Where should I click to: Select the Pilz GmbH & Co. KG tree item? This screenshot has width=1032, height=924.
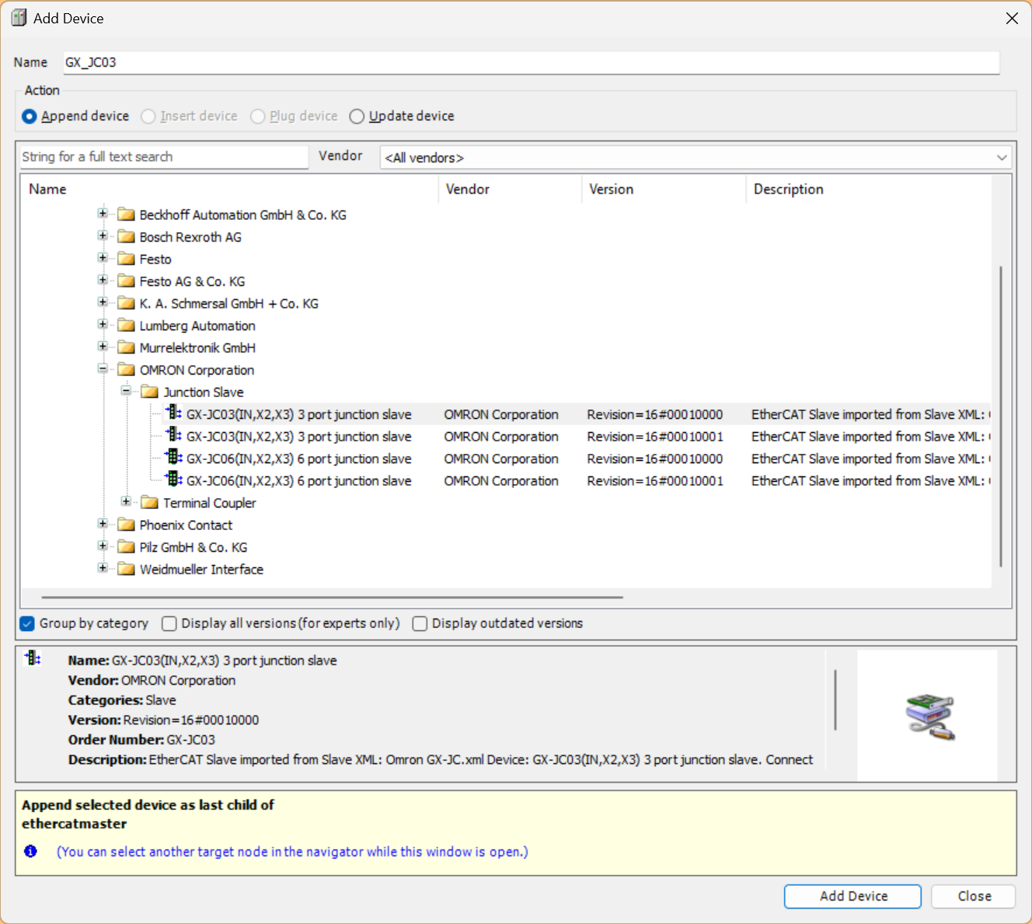pyautogui.click(x=193, y=547)
